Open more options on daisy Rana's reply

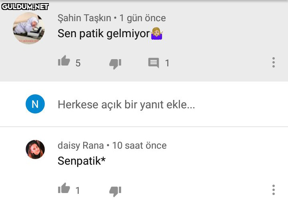[x=274, y=190]
